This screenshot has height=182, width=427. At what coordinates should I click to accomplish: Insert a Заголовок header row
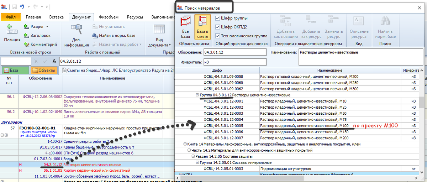(x=37, y=35)
